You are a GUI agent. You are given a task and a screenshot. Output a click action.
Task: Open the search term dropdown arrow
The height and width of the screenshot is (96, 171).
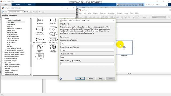point(22,12)
